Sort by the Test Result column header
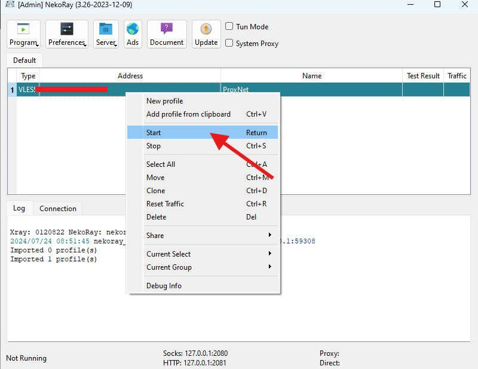The image size is (478, 369). pos(423,76)
